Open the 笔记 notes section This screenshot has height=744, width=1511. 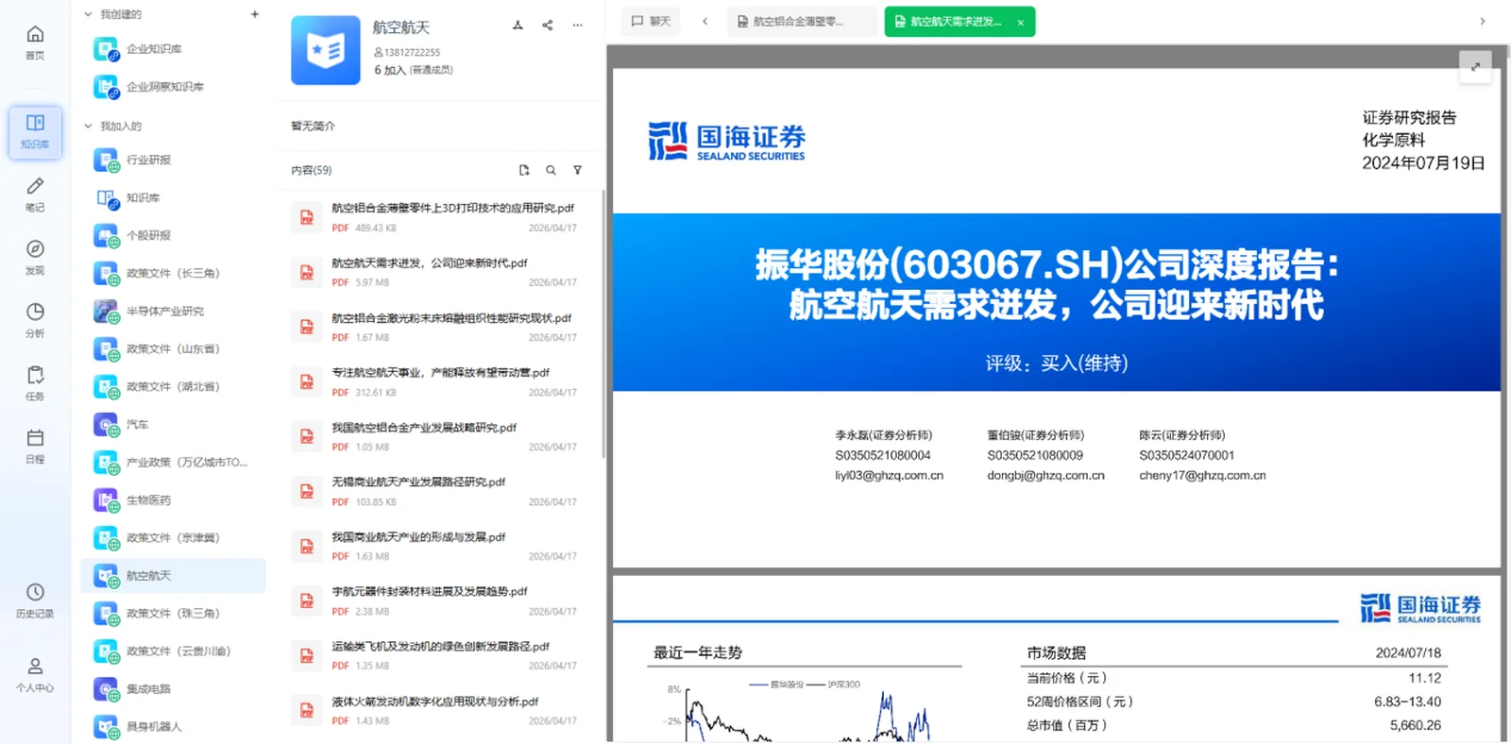pos(35,194)
